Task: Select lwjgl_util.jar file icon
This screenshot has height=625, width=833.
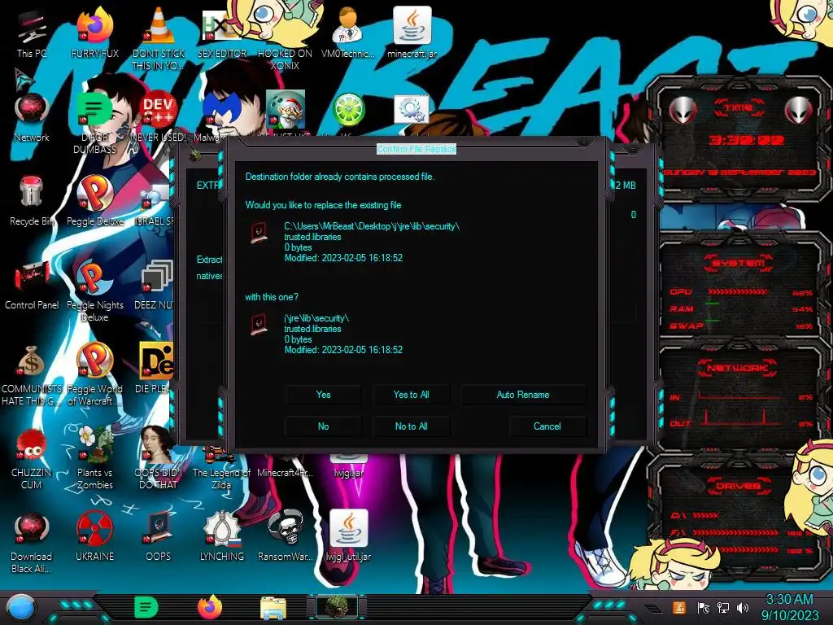Action: 348,535
